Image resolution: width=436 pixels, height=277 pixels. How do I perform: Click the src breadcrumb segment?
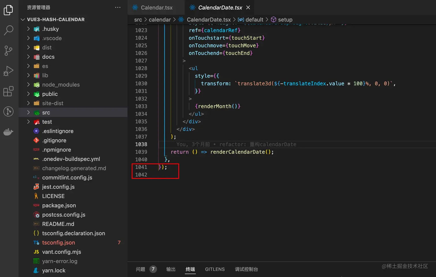click(138, 20)
